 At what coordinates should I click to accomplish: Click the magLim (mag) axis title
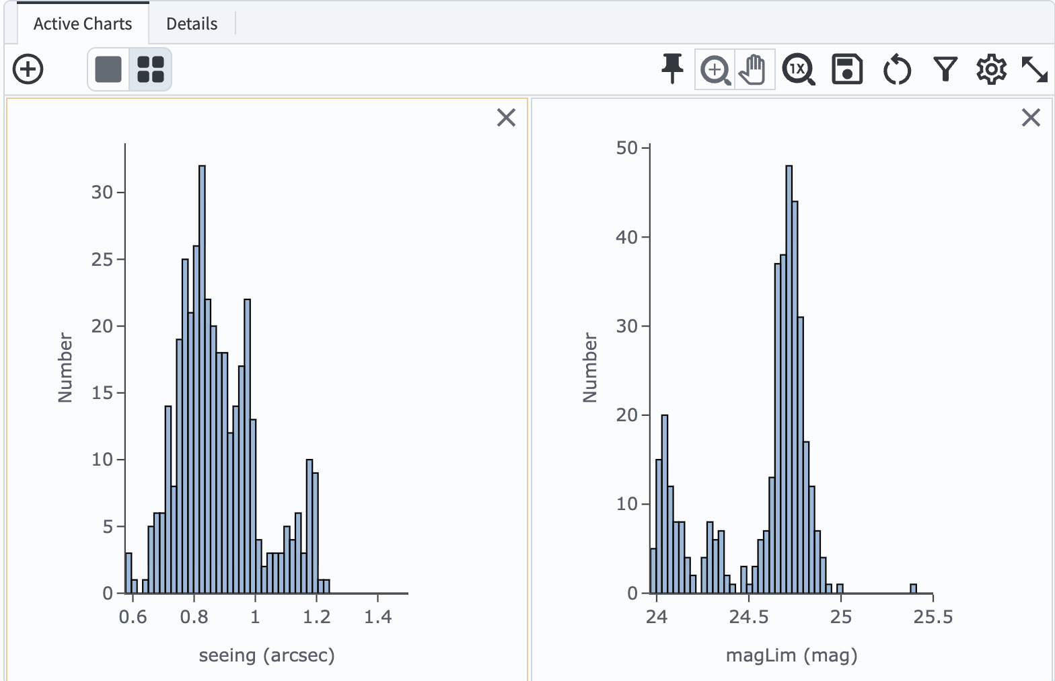pos(791,655)
